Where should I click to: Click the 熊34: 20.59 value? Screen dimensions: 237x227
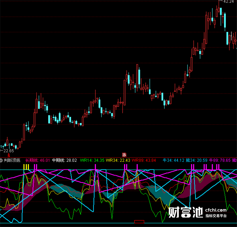click(x=197, y=160)
